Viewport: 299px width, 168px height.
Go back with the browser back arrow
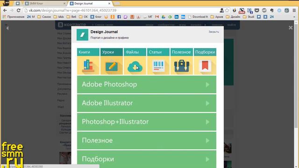pos(5,10)
